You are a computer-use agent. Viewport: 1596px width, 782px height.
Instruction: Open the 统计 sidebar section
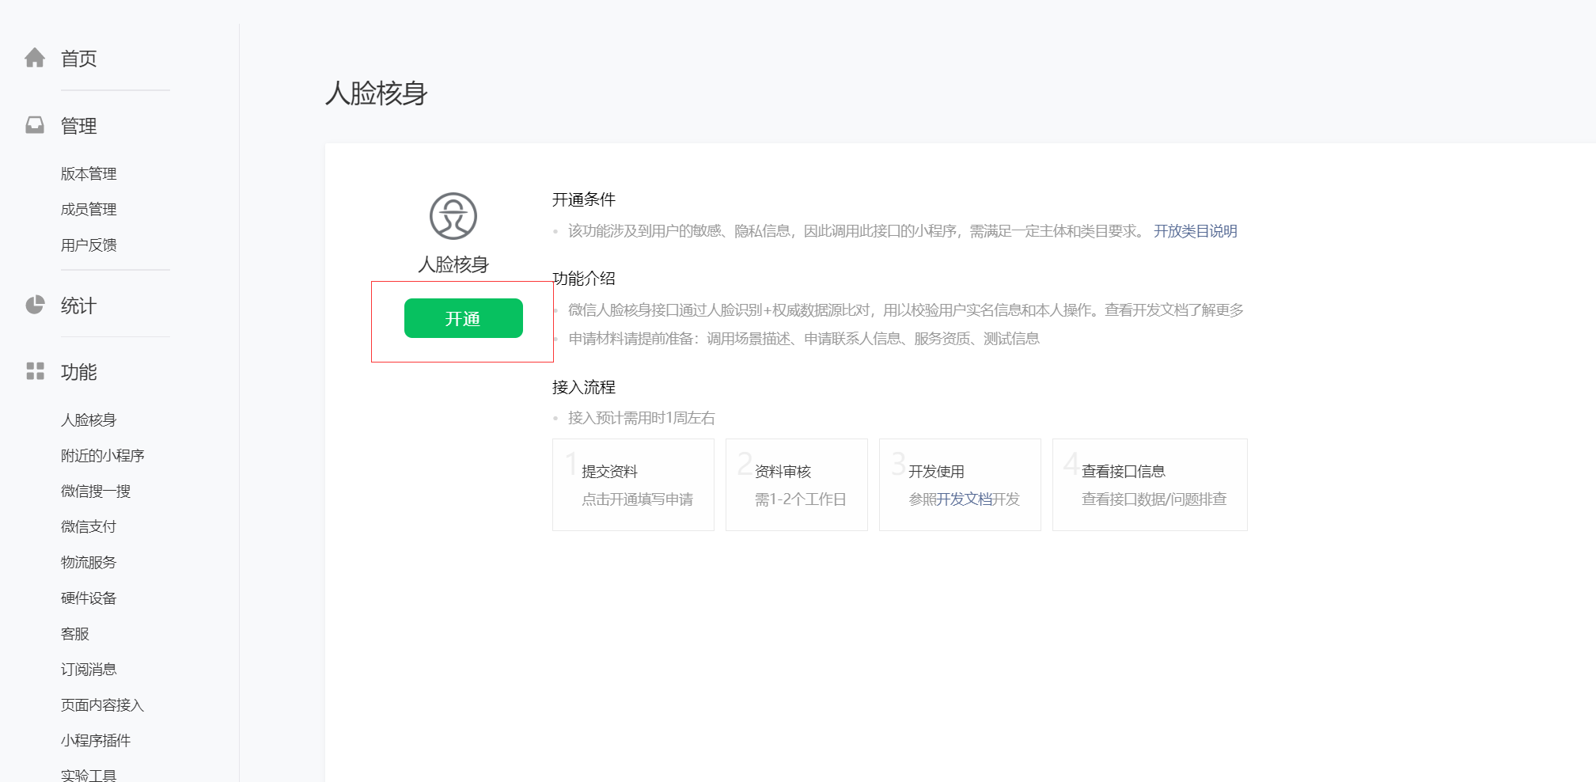coord(79,306)
